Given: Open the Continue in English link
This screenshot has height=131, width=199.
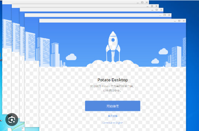Looking at the screenshot, I should click(113, 123).
